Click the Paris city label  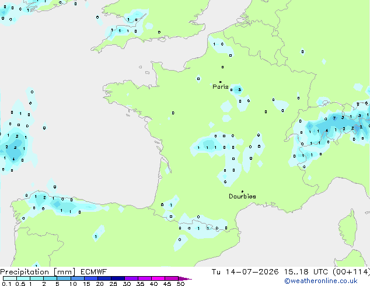tap(221, 87)
